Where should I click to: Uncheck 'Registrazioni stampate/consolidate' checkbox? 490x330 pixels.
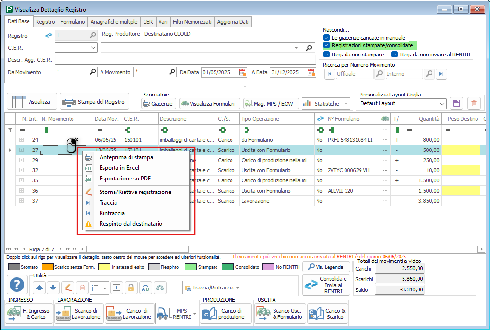[327, 45]
